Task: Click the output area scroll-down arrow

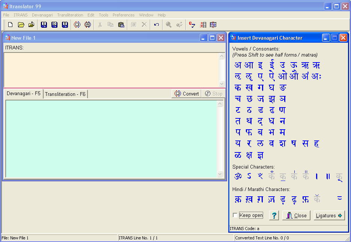Action: (220, 174)
